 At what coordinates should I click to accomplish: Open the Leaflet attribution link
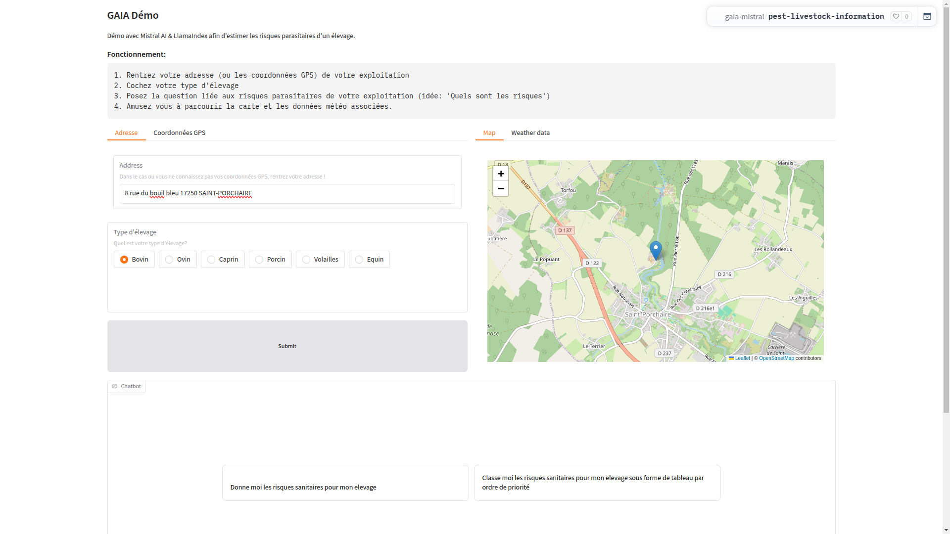click(x=739, y=358)
